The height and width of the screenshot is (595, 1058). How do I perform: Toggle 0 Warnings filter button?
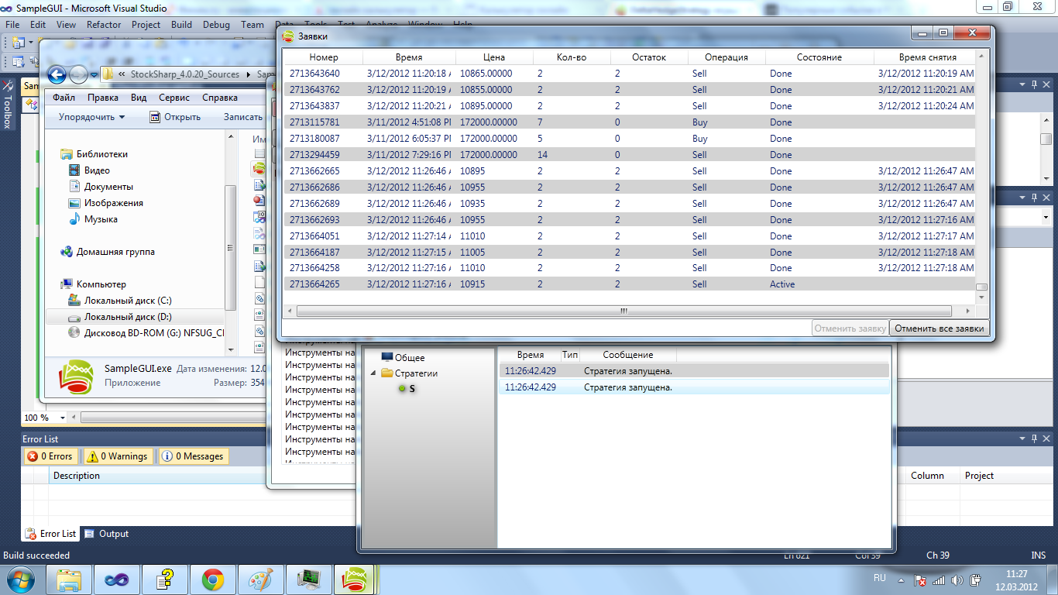tap(118, 456)
